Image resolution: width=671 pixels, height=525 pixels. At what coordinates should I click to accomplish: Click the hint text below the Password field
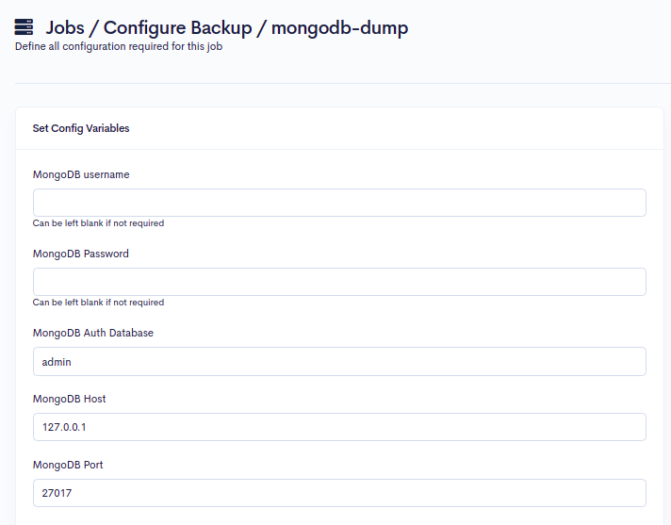(98, 303)
